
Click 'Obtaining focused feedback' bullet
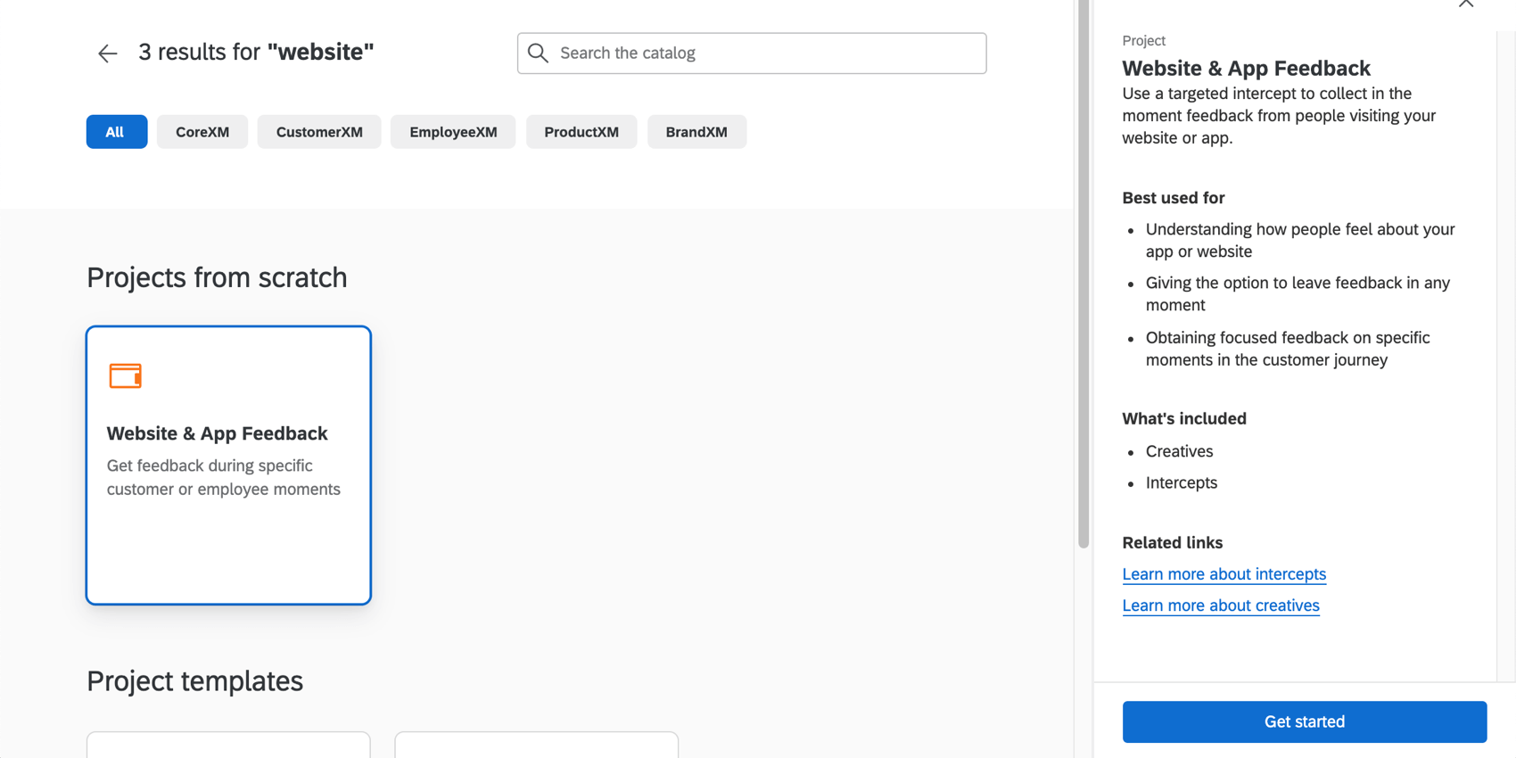[x=1288, y=349]
